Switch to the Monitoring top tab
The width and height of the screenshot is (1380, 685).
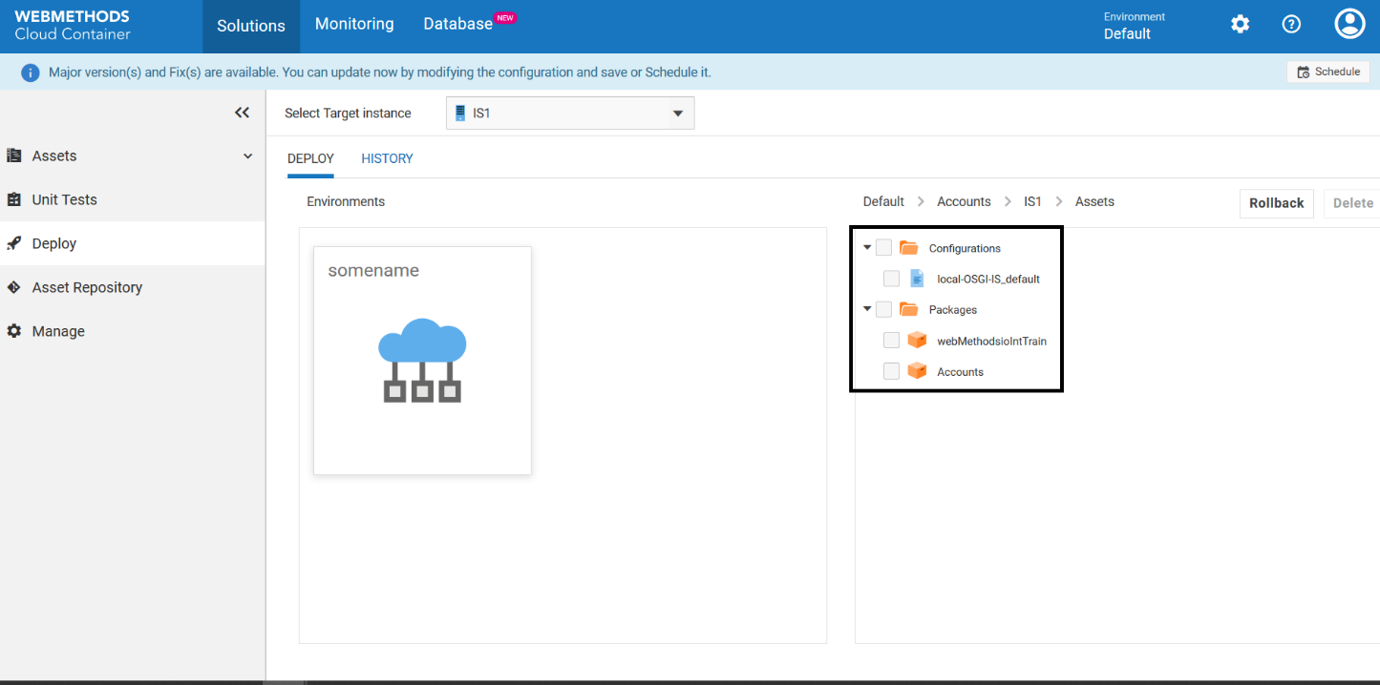click(354, 25)
